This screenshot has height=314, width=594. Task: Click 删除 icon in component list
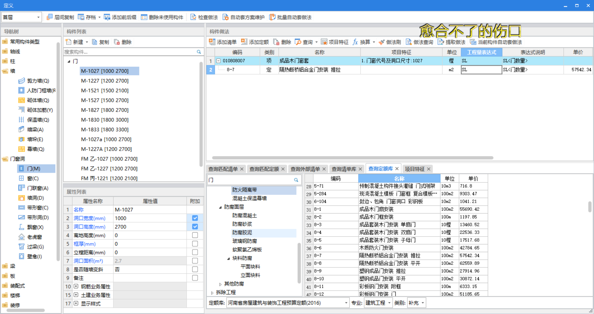(117, 42)
